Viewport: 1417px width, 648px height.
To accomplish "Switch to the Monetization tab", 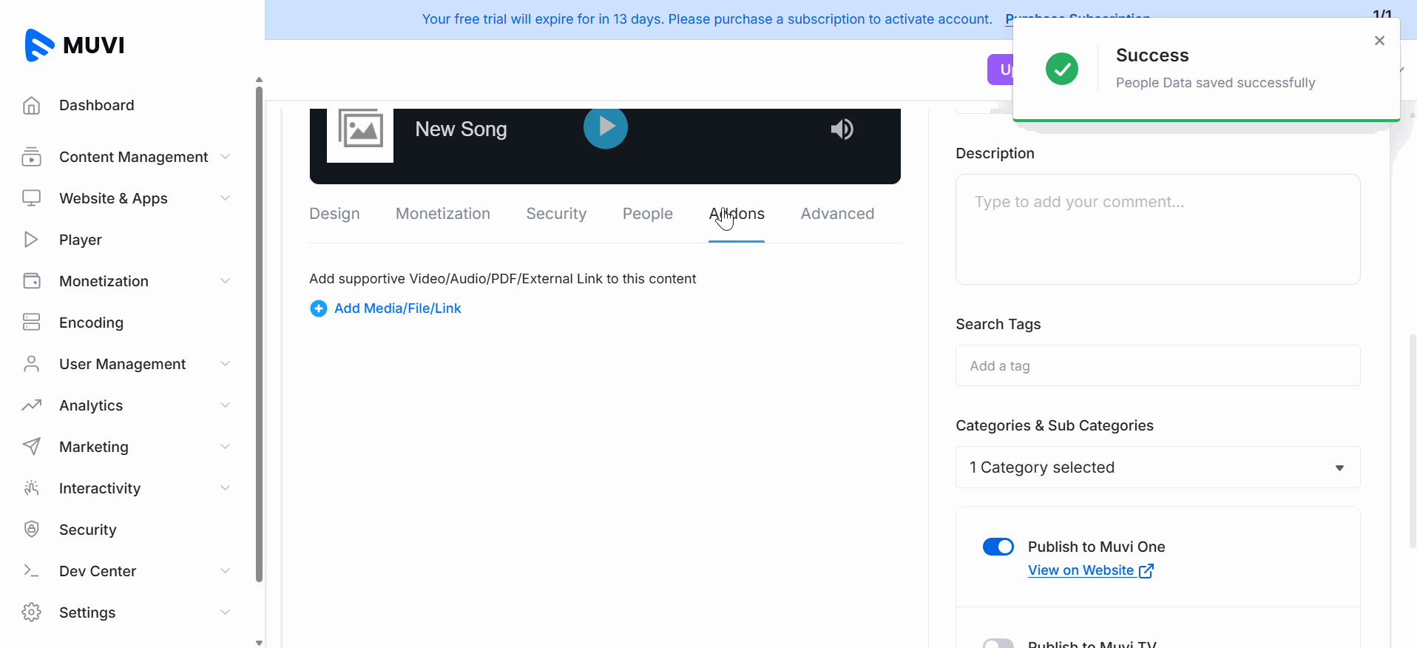I will click(442, 214).
